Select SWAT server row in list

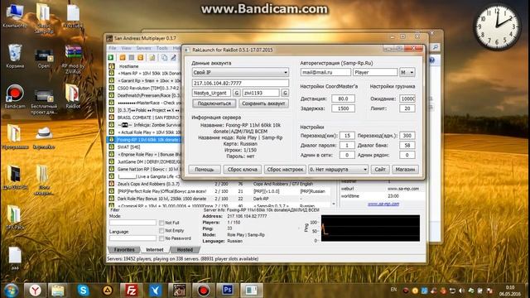[x=146, y=147]
